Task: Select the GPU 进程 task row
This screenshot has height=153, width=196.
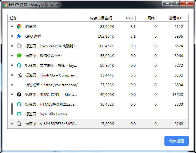Action: pos(98,36)
